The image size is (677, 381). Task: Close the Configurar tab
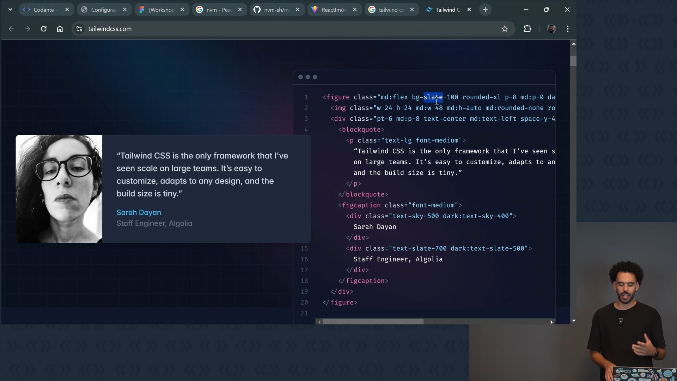124,10
